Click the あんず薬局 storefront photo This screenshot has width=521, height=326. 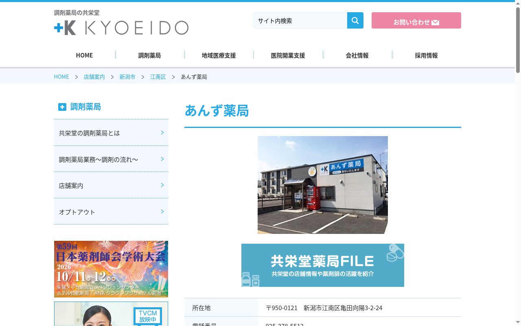click(x=323, y=185)
